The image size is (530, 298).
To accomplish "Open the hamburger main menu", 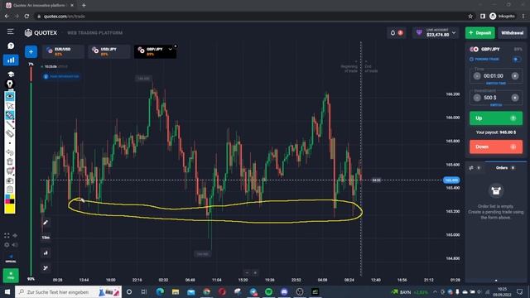I will [x=11, y=31].
